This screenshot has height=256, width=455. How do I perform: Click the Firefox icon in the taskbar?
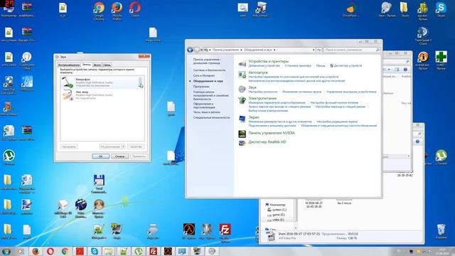[36, 251]
